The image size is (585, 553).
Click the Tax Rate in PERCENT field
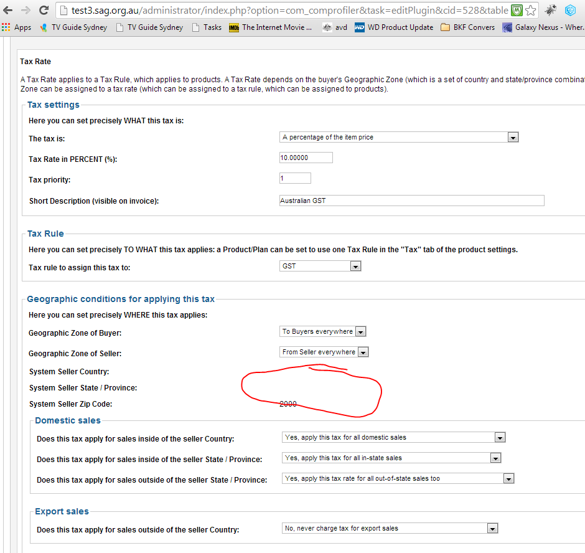click(306, 158)
